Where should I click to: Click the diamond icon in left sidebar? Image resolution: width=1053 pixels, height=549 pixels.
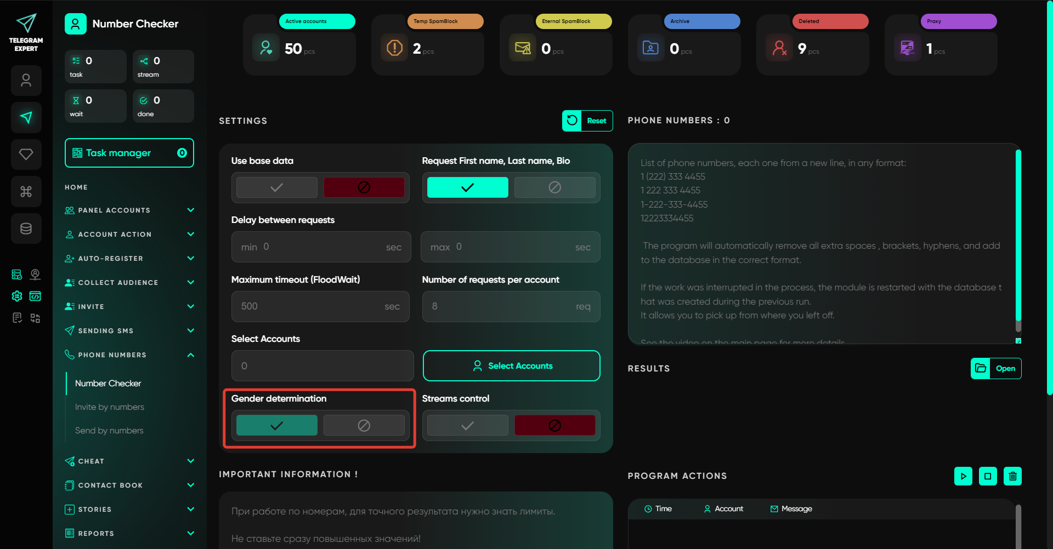26,155
